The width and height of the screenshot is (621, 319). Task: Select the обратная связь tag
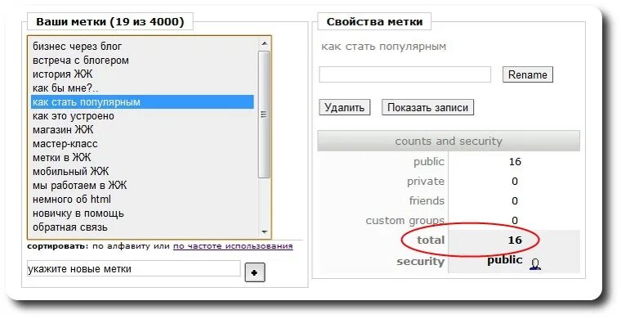[x=142, y=227]
